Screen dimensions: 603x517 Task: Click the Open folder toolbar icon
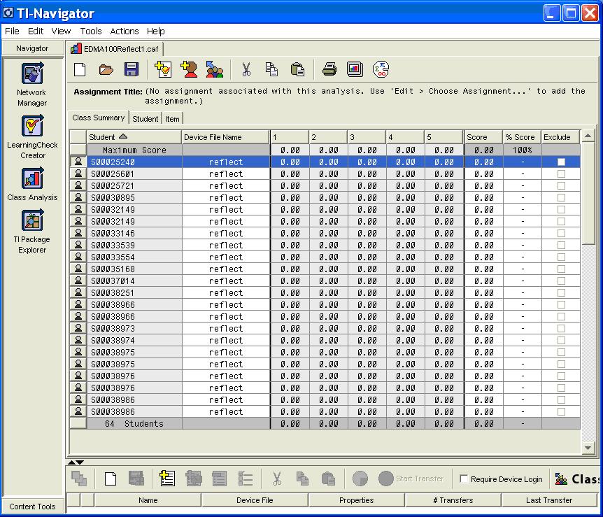[x=106, y=69]
